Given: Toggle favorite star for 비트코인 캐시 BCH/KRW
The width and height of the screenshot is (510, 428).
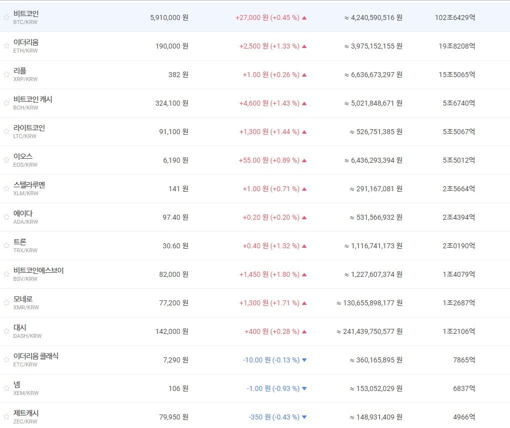Looking at the screenshot, I should pos(6,103).
